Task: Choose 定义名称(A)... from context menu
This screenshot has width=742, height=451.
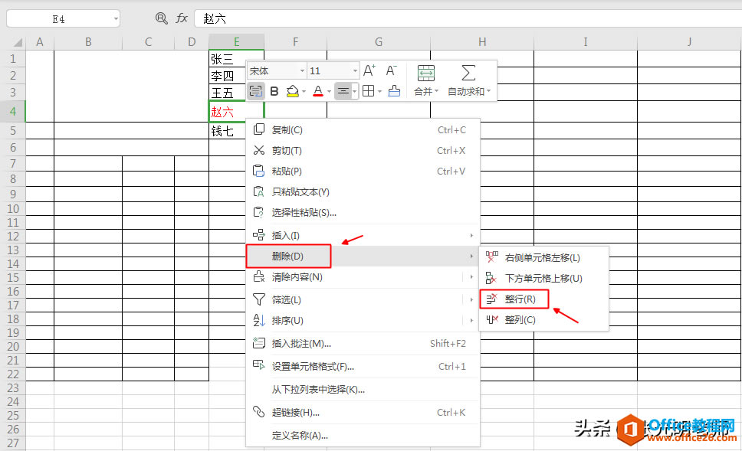Action: point(363,436)
